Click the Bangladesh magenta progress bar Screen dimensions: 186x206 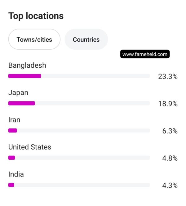click(25, 76)
